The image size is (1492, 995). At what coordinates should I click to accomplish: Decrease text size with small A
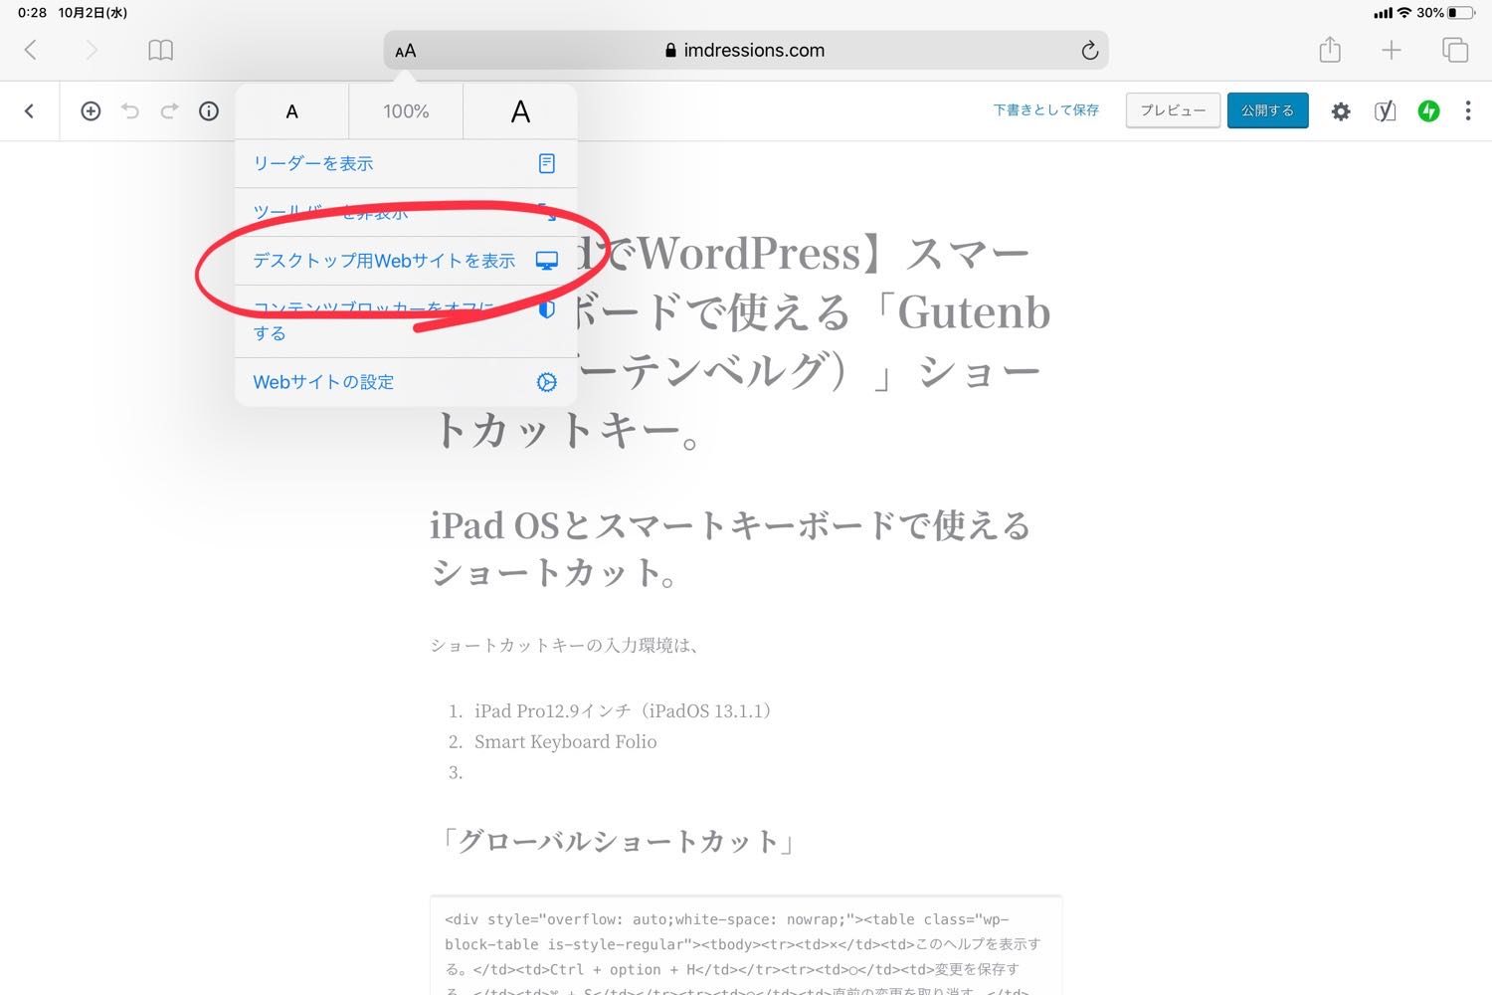291,111
